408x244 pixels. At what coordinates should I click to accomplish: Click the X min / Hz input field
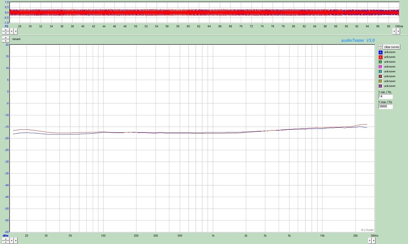(x=385, y=96)
